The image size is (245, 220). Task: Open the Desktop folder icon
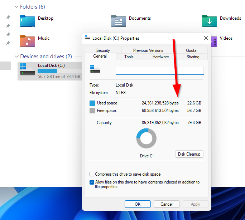28,21
